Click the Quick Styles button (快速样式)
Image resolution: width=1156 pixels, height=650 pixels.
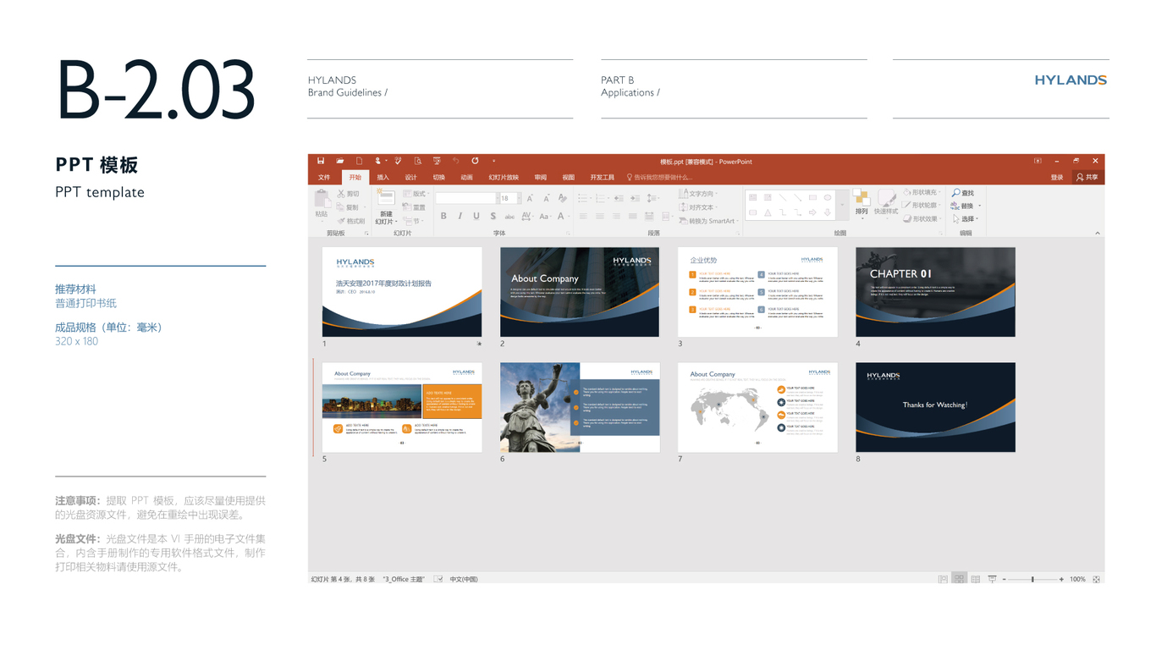[x=886, y=203]
